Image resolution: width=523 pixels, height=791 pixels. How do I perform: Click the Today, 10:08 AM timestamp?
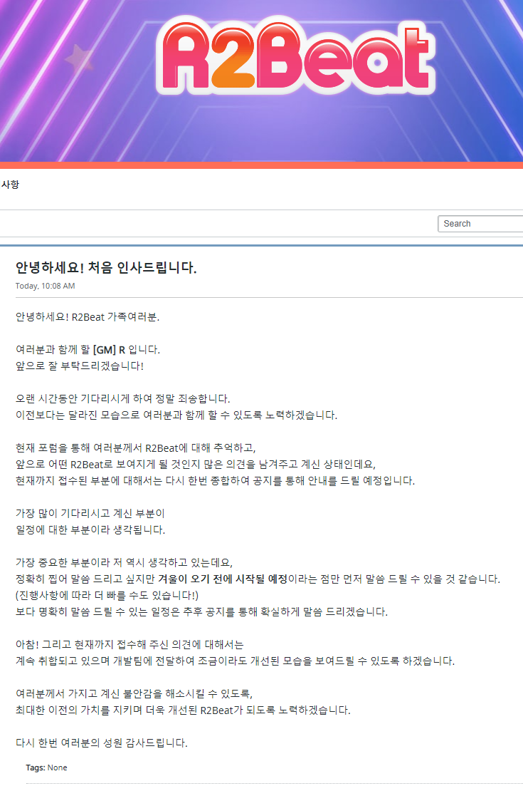(x=45, y=286)
